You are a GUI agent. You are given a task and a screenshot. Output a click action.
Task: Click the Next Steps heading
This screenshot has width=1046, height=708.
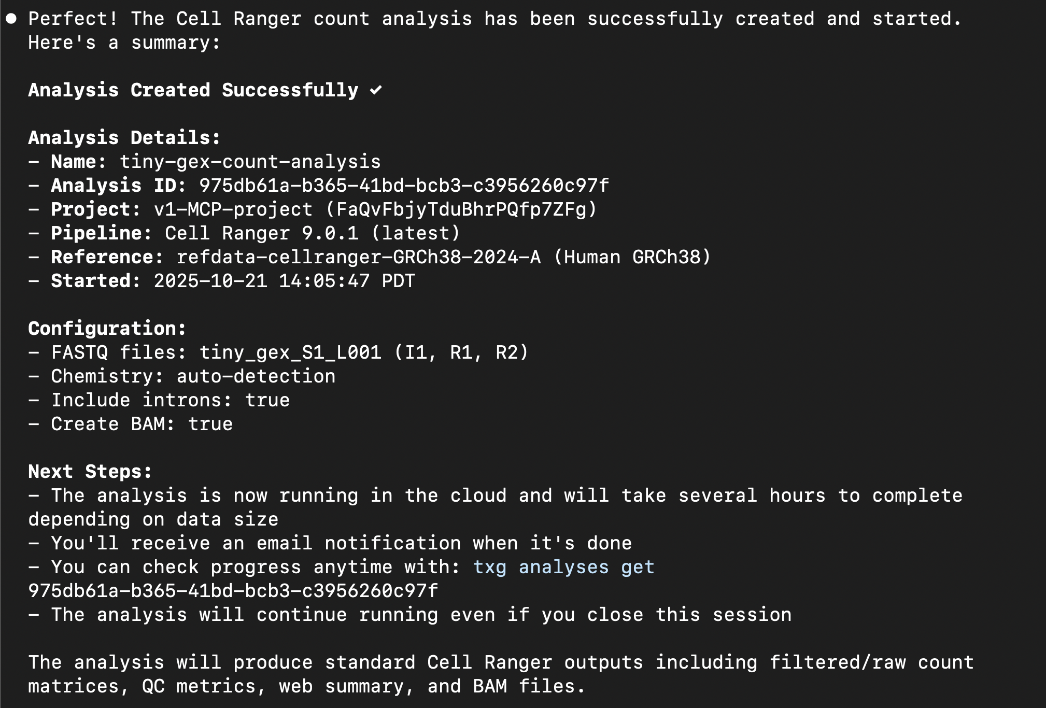coord(90,472)
